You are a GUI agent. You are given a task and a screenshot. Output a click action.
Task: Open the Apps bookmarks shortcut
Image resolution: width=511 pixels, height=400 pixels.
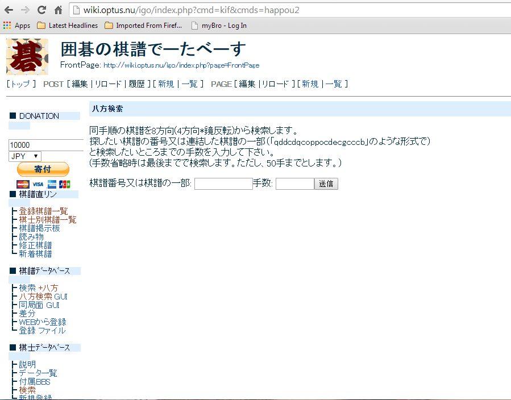coord(17,26)
